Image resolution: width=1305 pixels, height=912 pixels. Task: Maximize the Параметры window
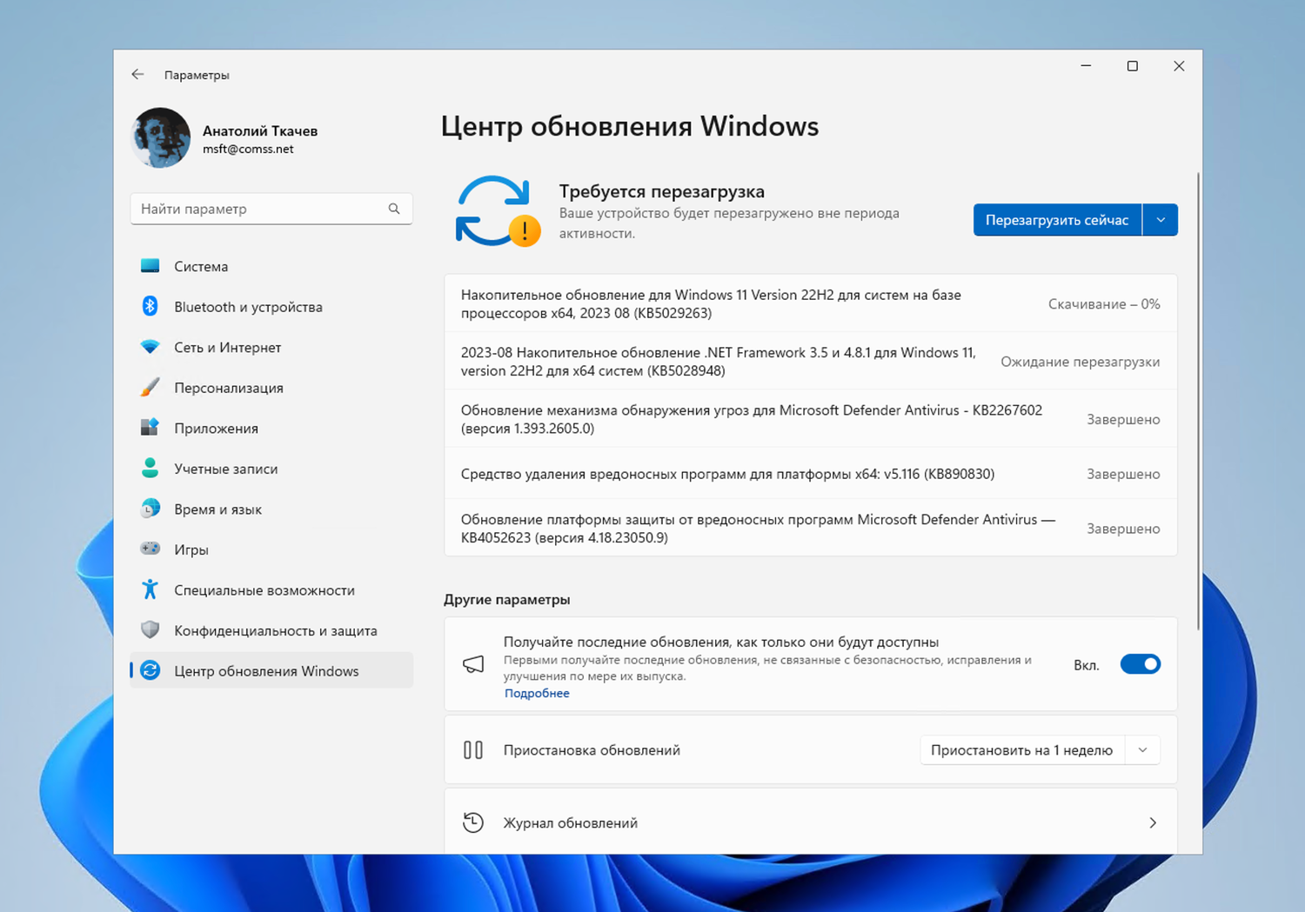(x=1132, y=66)
